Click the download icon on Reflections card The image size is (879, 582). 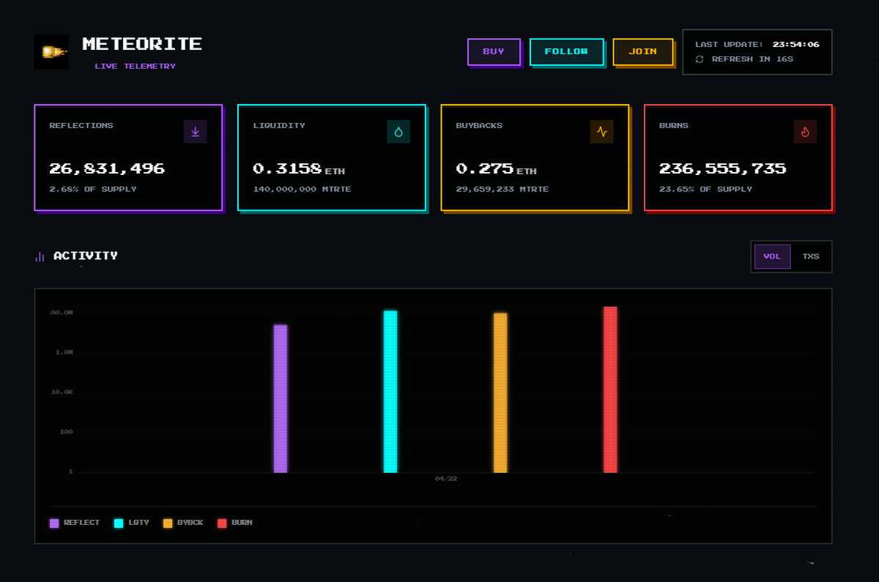pos(195,132)
